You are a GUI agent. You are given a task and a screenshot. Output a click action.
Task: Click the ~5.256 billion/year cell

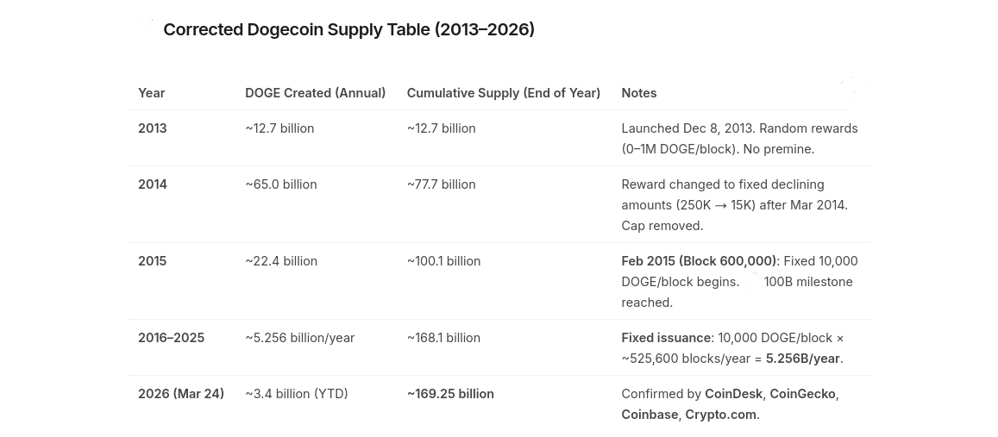pyautogui.click(x=300, y=338)
